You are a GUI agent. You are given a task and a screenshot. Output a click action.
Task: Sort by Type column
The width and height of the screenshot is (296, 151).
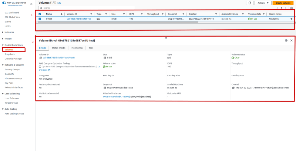pyautogui.click(x=106, y=14)
